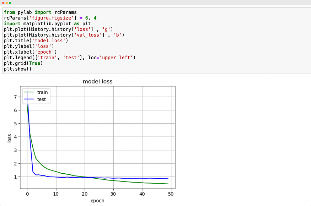This screenshot has height=206, width=311.
Task: Click the y-axis tick label 2
Action: click(16, 164)
